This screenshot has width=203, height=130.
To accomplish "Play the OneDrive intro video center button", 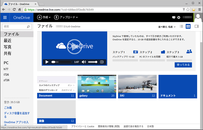I will [x=74, y=47].
